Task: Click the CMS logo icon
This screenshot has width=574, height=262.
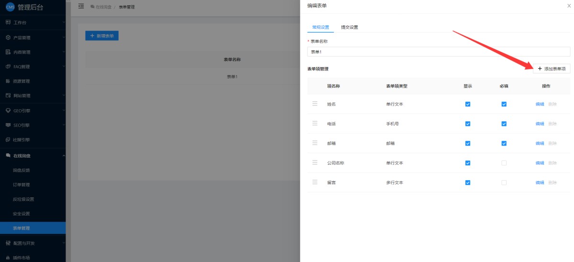Action: tap(10, 7)
